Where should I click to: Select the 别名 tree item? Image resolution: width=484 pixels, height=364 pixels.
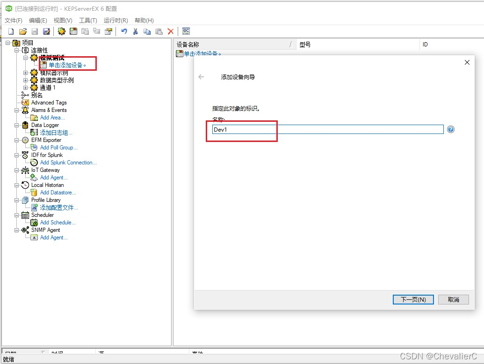(37, 95)
